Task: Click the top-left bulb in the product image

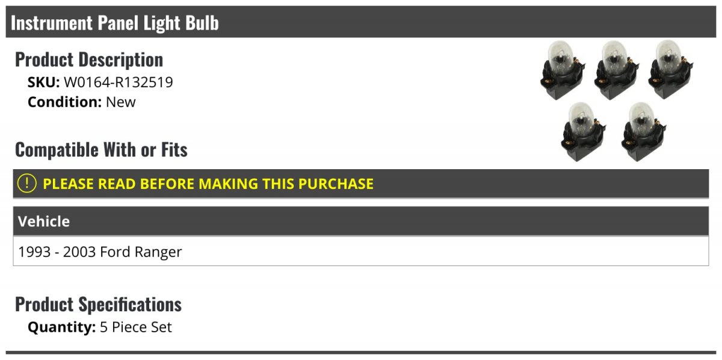Action: click(563, 70)
